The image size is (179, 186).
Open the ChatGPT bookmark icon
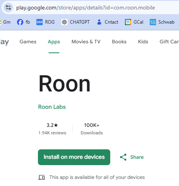(x=64, y=22)
